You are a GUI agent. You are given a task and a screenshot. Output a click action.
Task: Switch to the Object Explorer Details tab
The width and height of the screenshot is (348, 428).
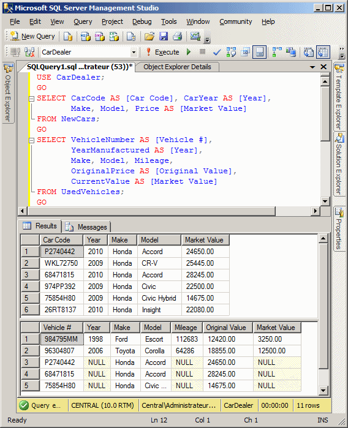coord(177,67)
